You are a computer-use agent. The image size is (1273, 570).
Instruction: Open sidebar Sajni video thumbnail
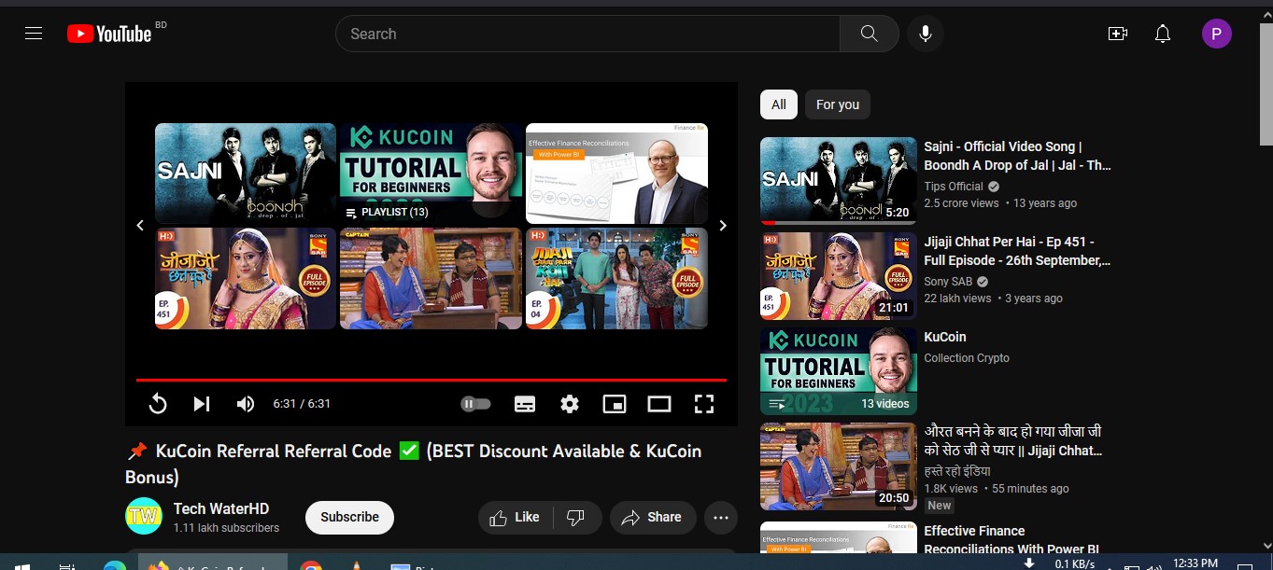click(839, 181)
